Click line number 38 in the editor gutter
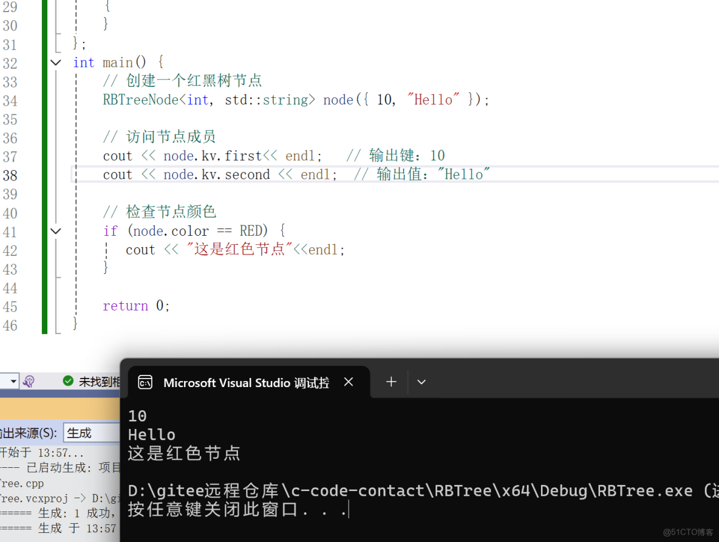 pos(10,174)
